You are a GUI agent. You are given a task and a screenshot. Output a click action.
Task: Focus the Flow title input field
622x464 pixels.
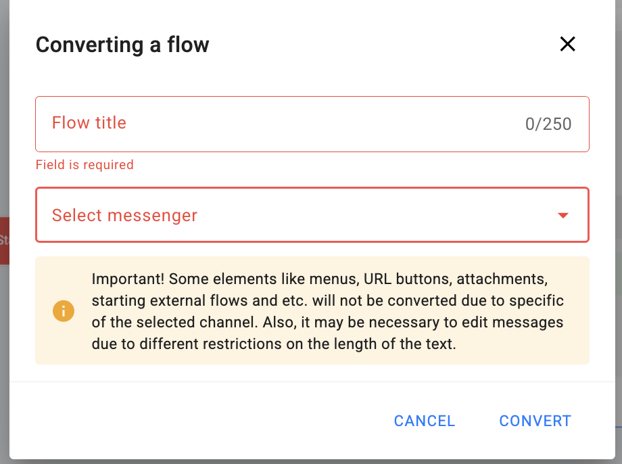click(x=284, y=124)
